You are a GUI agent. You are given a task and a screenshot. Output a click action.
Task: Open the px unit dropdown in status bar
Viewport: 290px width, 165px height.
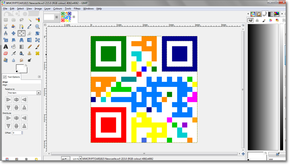66,159
